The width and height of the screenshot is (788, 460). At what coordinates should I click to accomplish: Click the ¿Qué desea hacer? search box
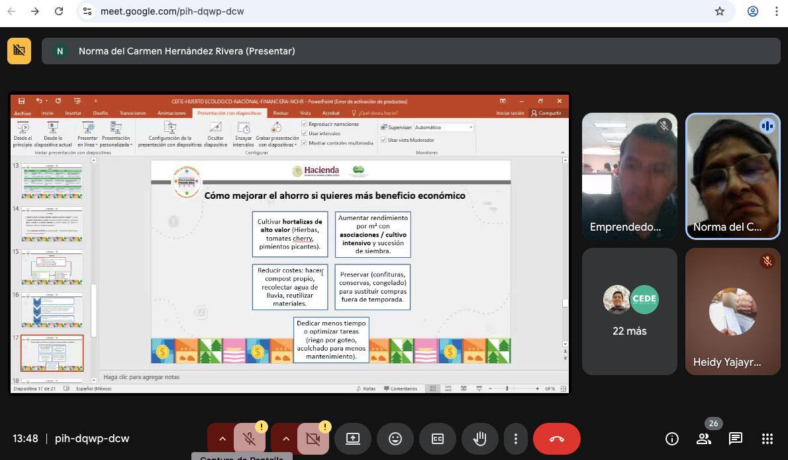(374, 113)
